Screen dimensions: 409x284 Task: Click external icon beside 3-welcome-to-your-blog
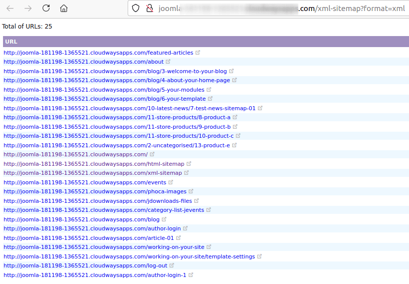click(231, 71)
